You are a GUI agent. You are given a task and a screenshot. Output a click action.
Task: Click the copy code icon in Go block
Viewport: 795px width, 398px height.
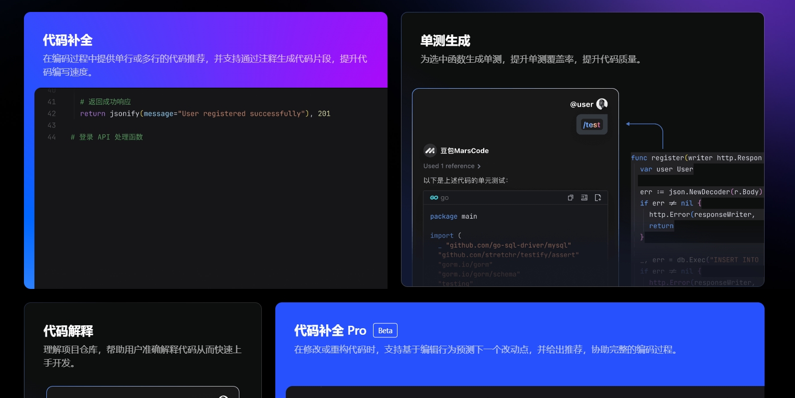point(571,198)
